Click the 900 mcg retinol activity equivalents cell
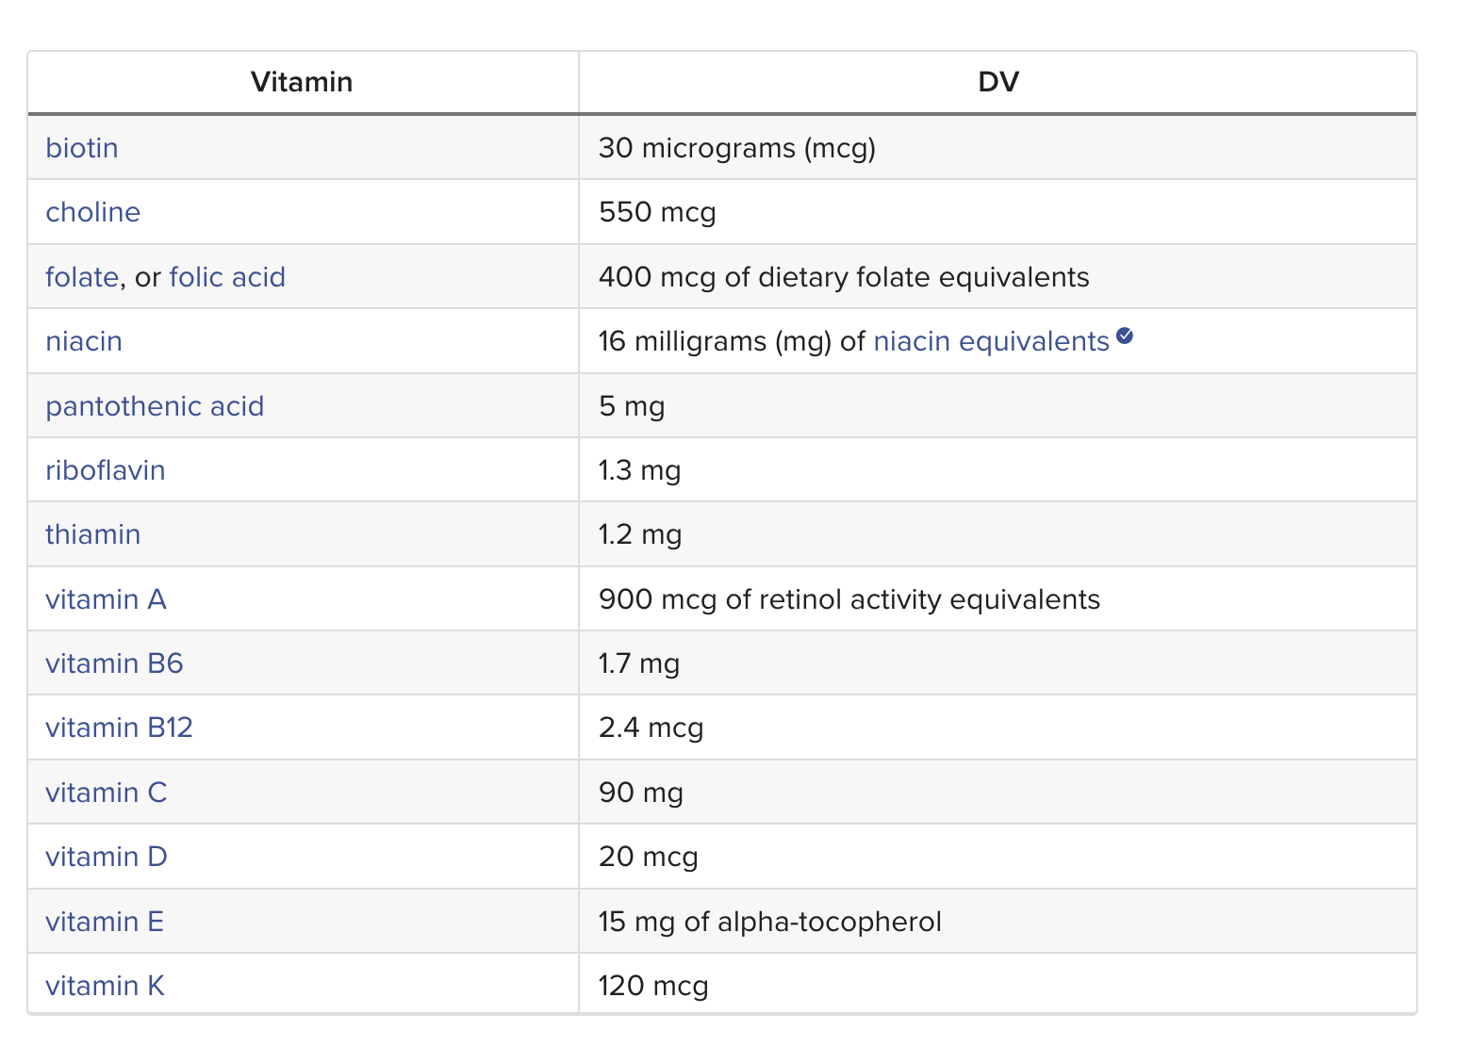This screenshot has width=1467, height=1063. (997, 599)
